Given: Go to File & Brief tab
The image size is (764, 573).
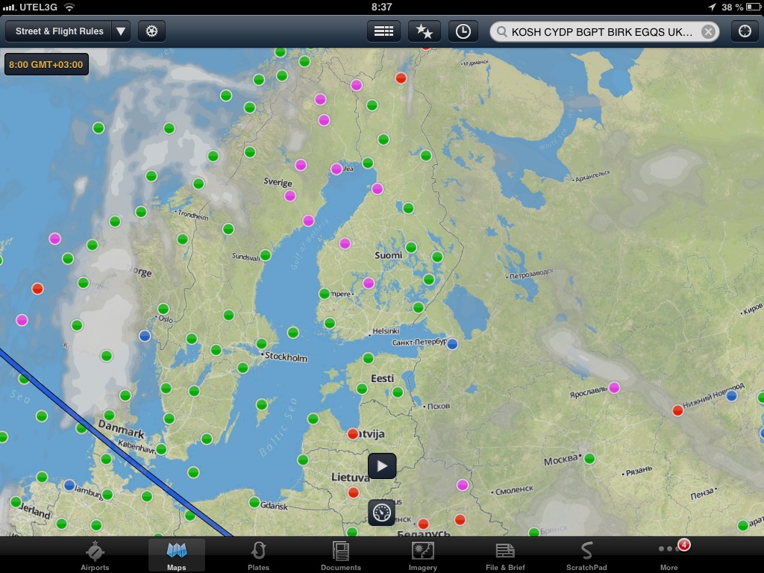Looking at the screenshot, I should [x=505, y=557].
